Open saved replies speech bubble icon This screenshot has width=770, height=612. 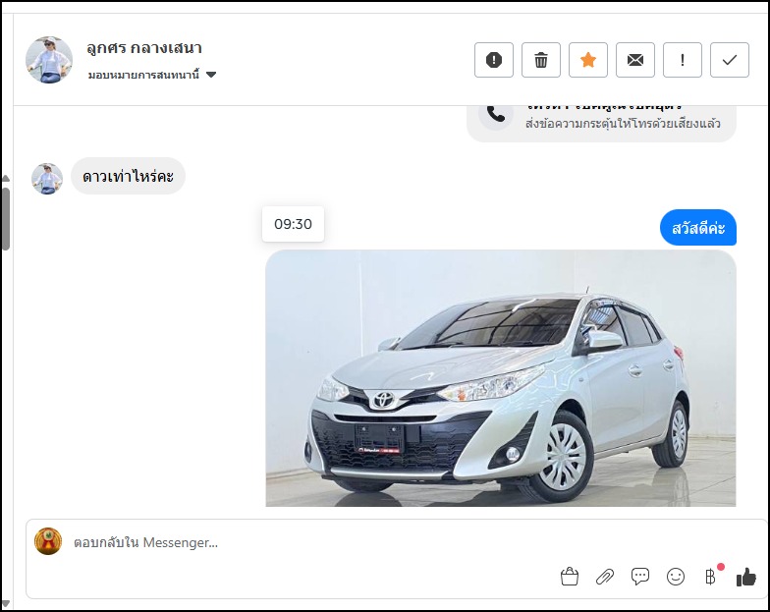coord(640,576)
